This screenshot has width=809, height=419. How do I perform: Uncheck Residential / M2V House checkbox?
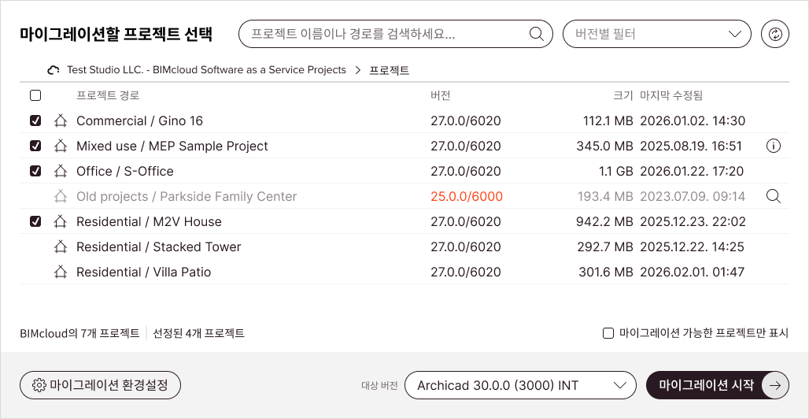coord(35,221)
